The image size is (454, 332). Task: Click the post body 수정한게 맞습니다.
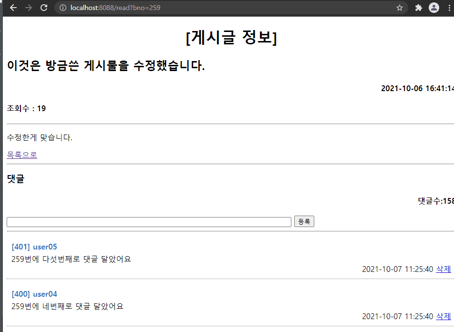click(x=40, y=137)
